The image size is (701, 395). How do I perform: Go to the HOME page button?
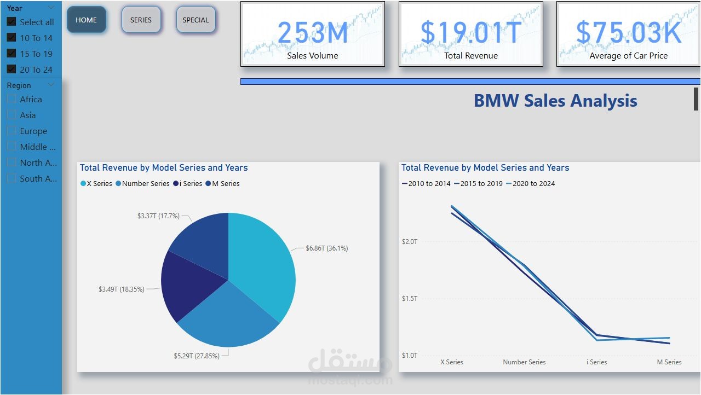(x=87, y=20)
